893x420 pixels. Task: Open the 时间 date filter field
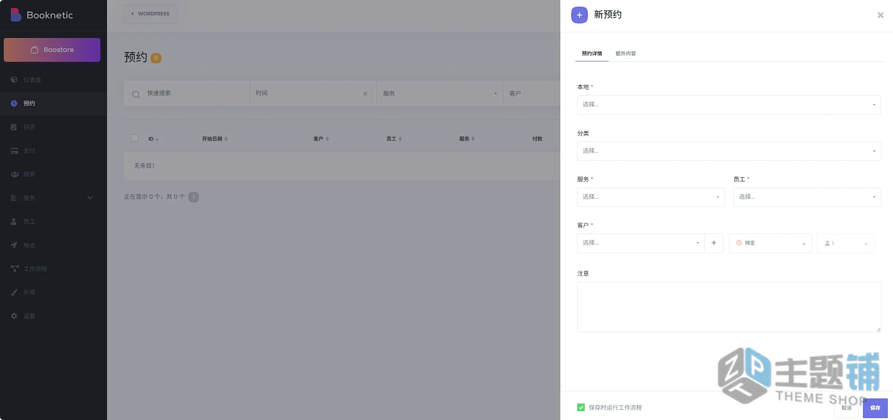pyautogui.click(x=313, y=93)
